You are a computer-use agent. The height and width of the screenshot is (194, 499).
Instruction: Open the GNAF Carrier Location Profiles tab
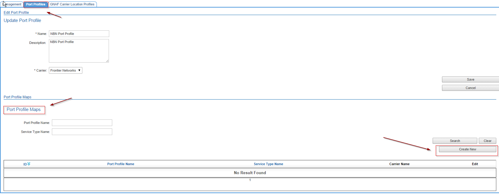pyautogui.click(x=72, y=4)
